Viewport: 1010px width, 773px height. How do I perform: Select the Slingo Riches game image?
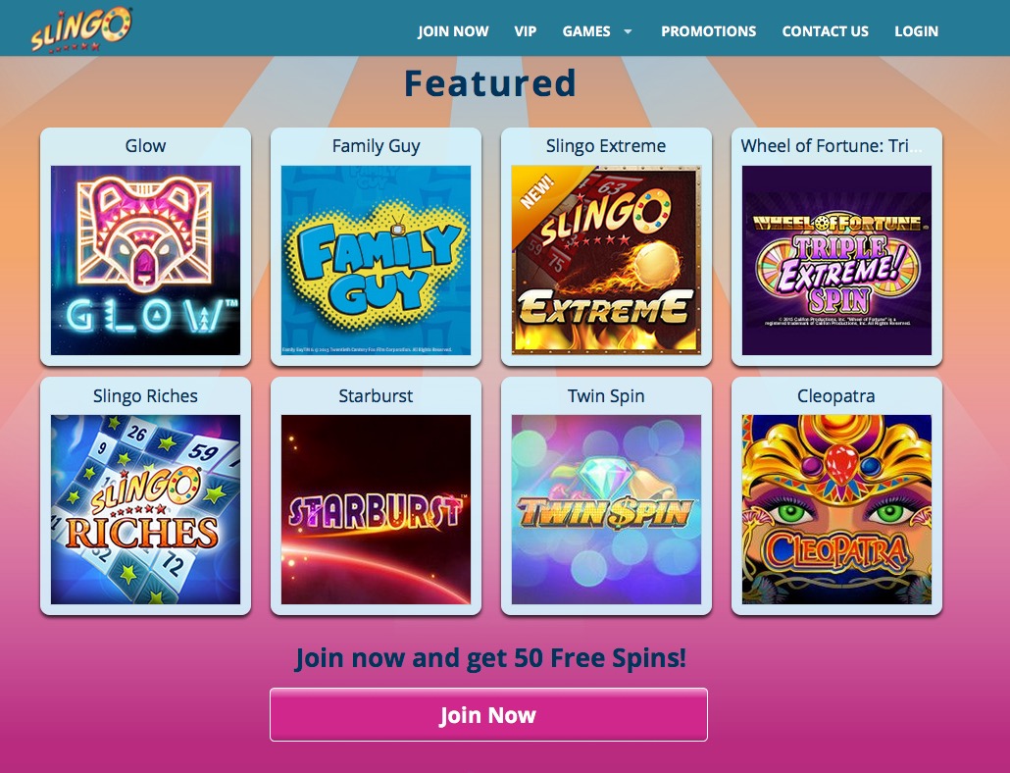(145, 509)
